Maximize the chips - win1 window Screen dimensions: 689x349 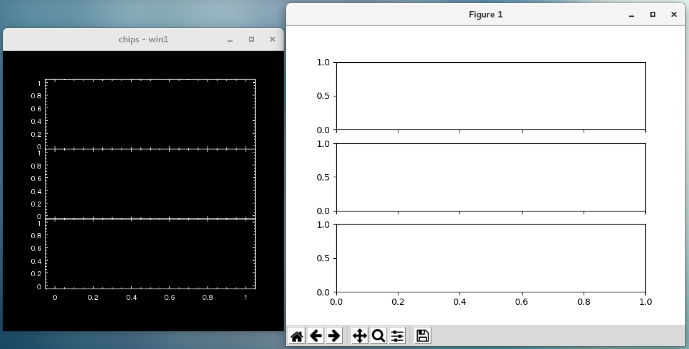tap(251, 39)
